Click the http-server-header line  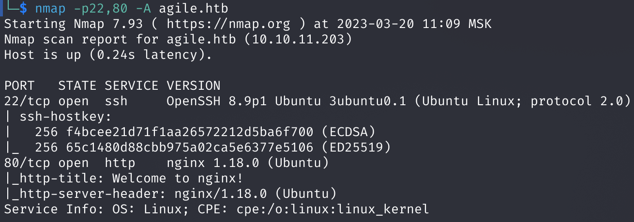[170, 194]
